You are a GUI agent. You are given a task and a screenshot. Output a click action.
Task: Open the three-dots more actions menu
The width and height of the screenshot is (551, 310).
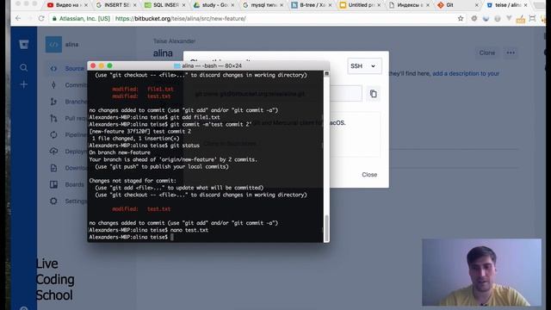(x=511, y=53)
